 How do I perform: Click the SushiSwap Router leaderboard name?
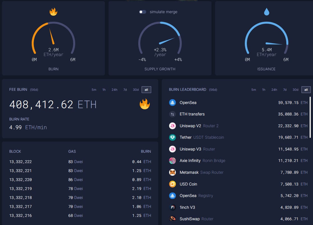click(x=196, y=219)
